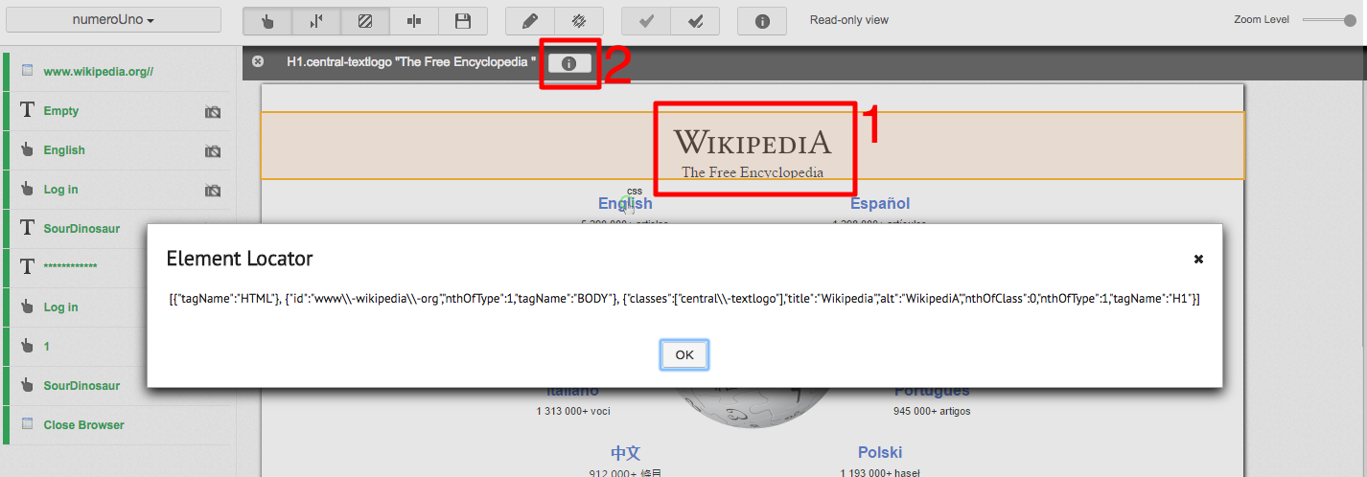1367x477 pixels.
Task: Select the Empty step
Action: (118, 111)
